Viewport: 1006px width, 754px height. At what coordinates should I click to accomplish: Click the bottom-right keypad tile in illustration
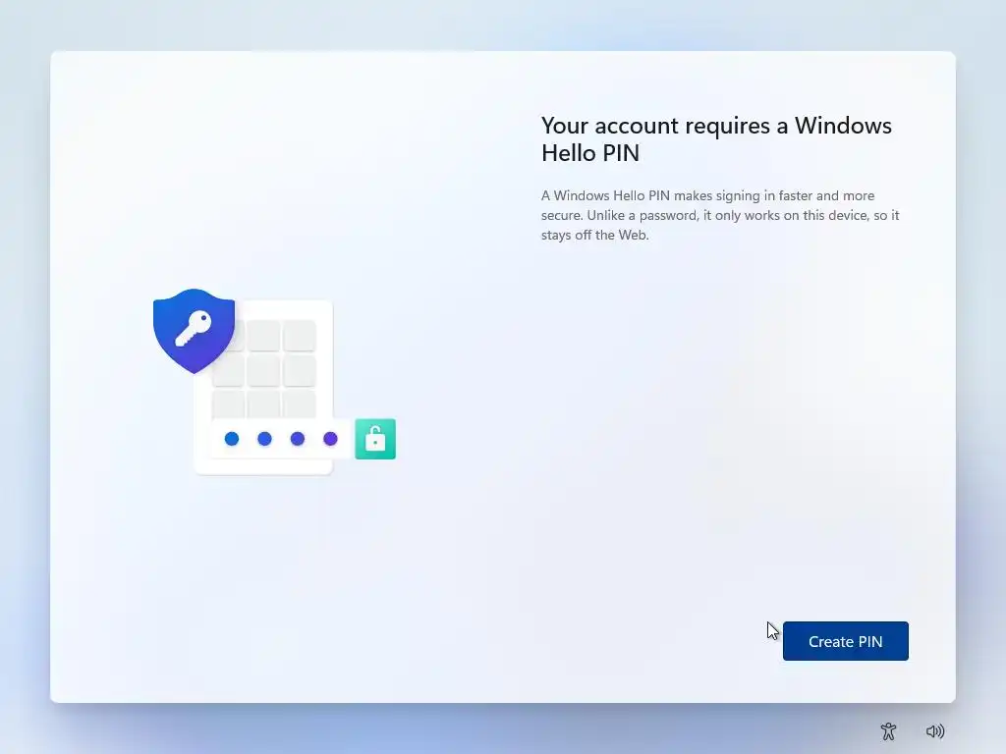(x=300, y=404)
